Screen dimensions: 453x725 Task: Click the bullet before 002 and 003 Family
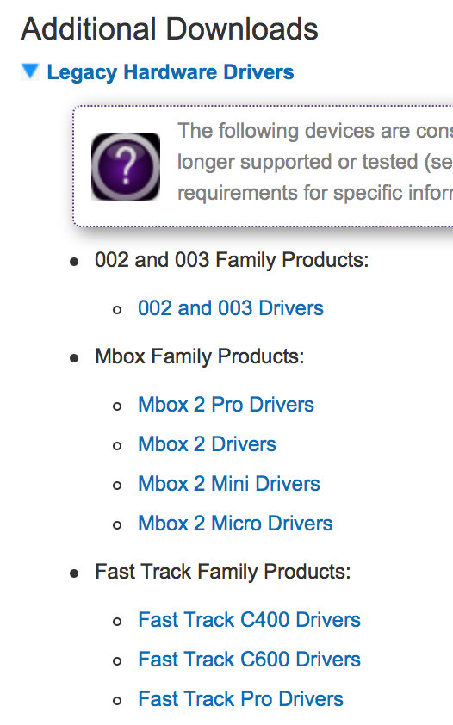click(x=74, y=262)
